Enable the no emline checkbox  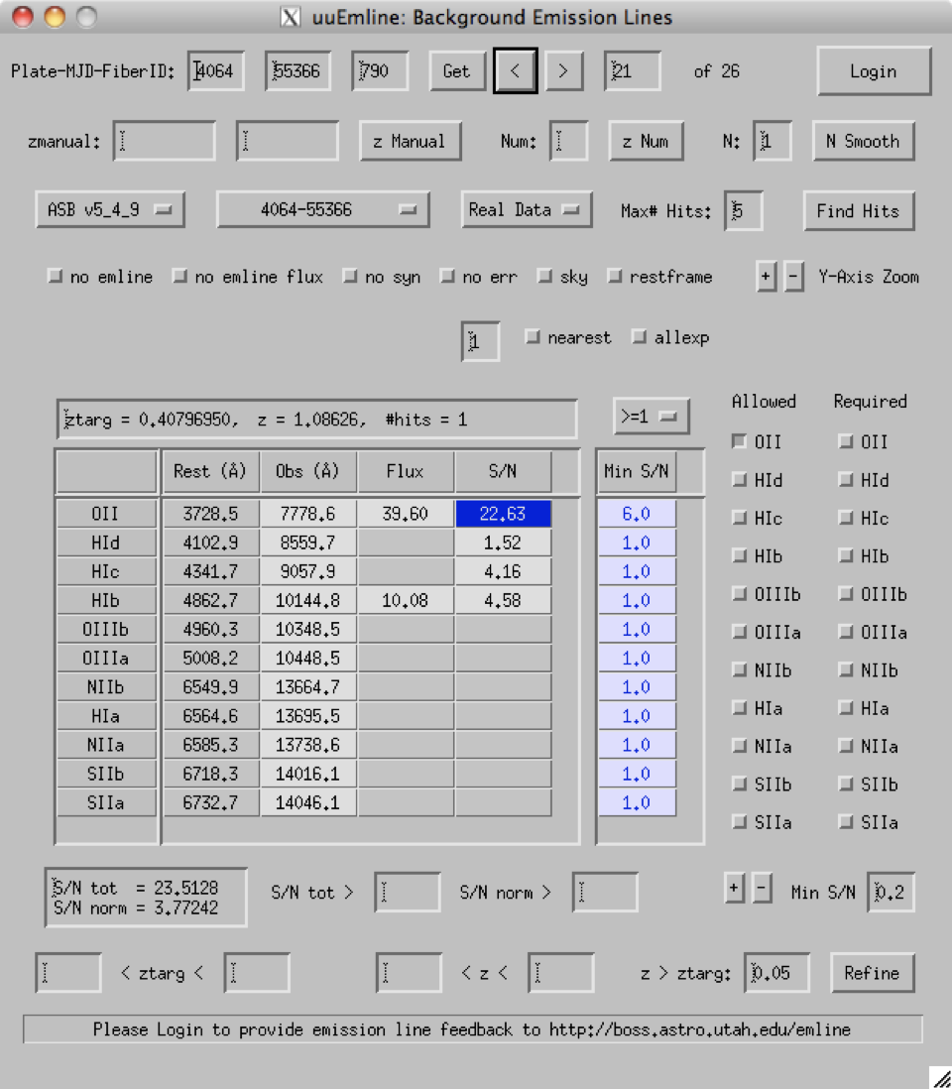55,277
